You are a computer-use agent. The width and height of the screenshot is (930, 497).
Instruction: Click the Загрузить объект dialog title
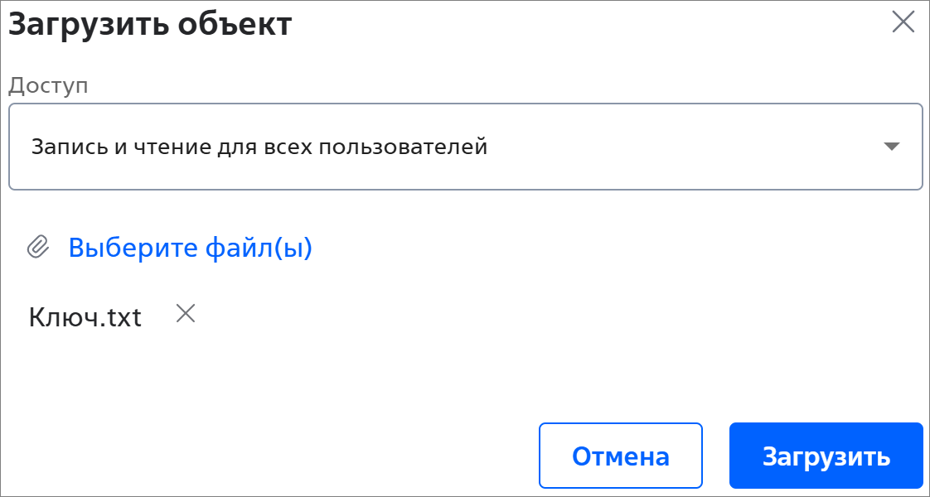click(x=150, y=25)
